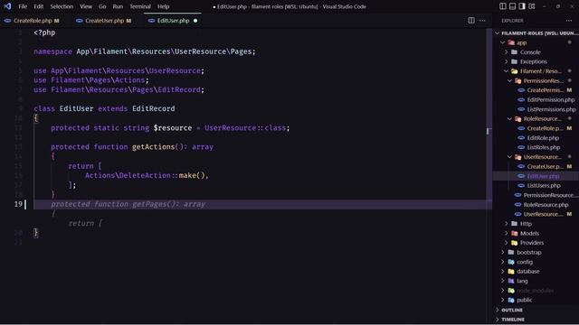Open the Customize Layout icon

532,6
